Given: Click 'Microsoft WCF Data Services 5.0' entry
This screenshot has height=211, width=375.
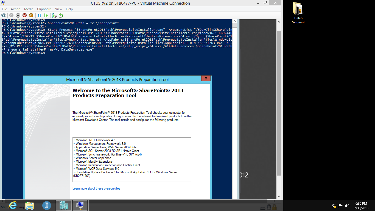Looking at the screenshot, I should tap(97, 169).
